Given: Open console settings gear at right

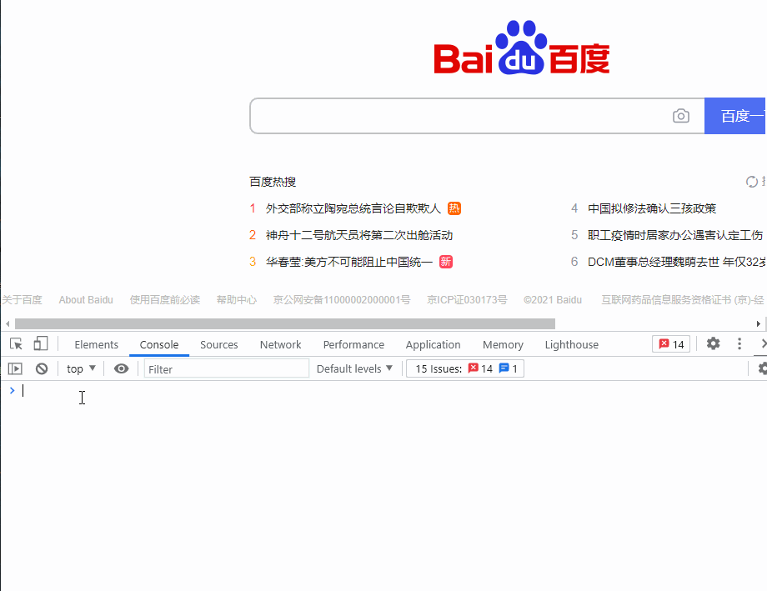Looking at the screenshot, I should (763, 368).
